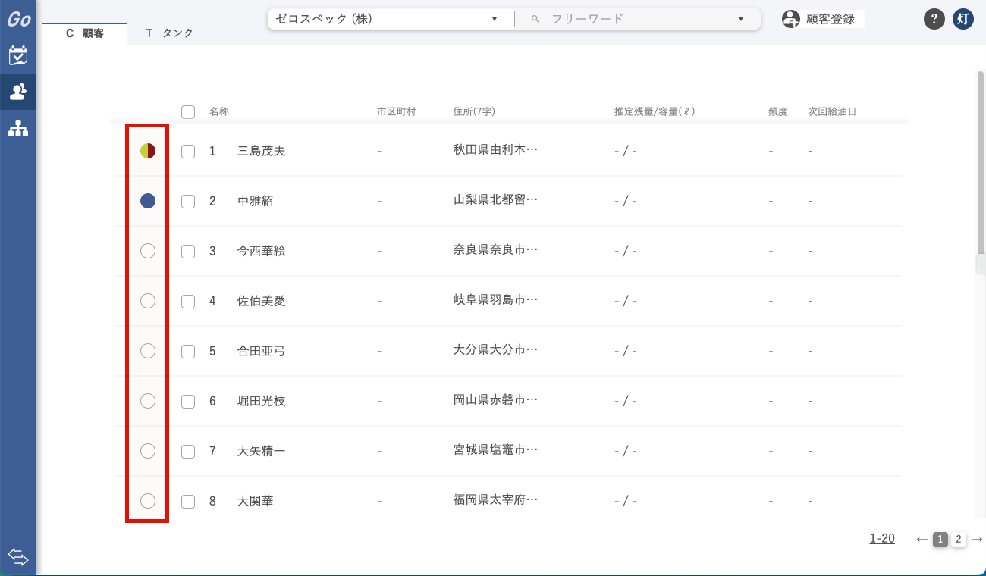Click the empty status circle for 今西華絵

pos(148,251)
